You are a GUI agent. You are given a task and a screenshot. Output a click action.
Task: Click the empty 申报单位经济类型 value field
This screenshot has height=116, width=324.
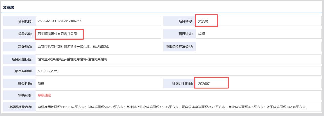pyautogui.click(x=259, y=46)
